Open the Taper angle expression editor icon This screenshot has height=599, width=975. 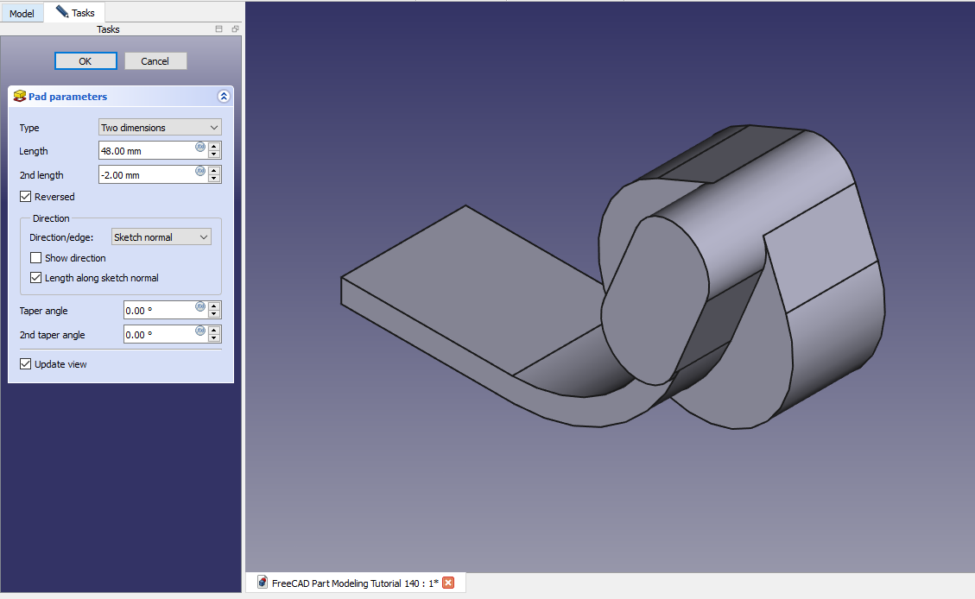(x=200, y=306)
